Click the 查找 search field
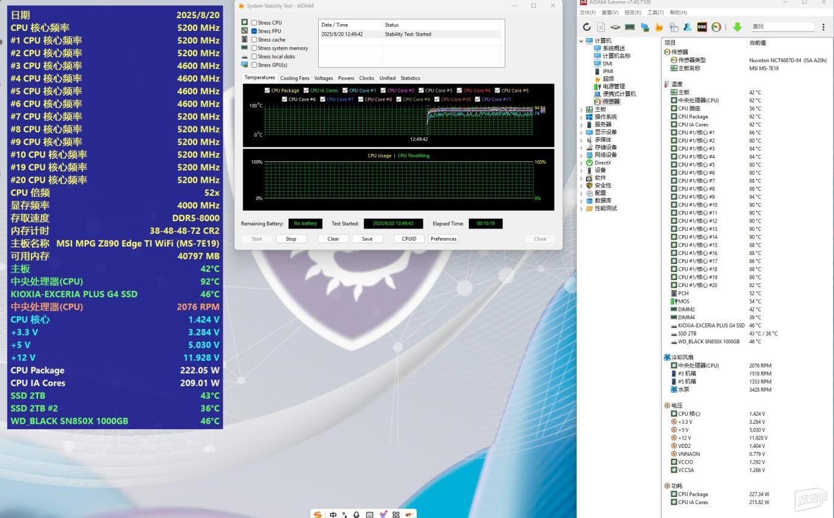 (x=782, y=27)
